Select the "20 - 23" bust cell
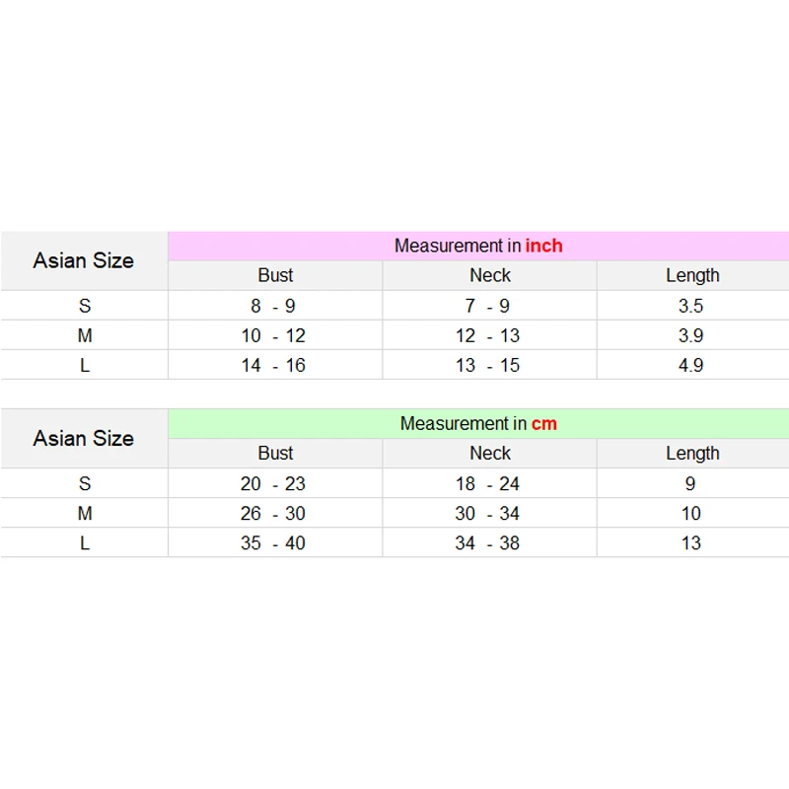789x789 pixels. tap(273, 483)
